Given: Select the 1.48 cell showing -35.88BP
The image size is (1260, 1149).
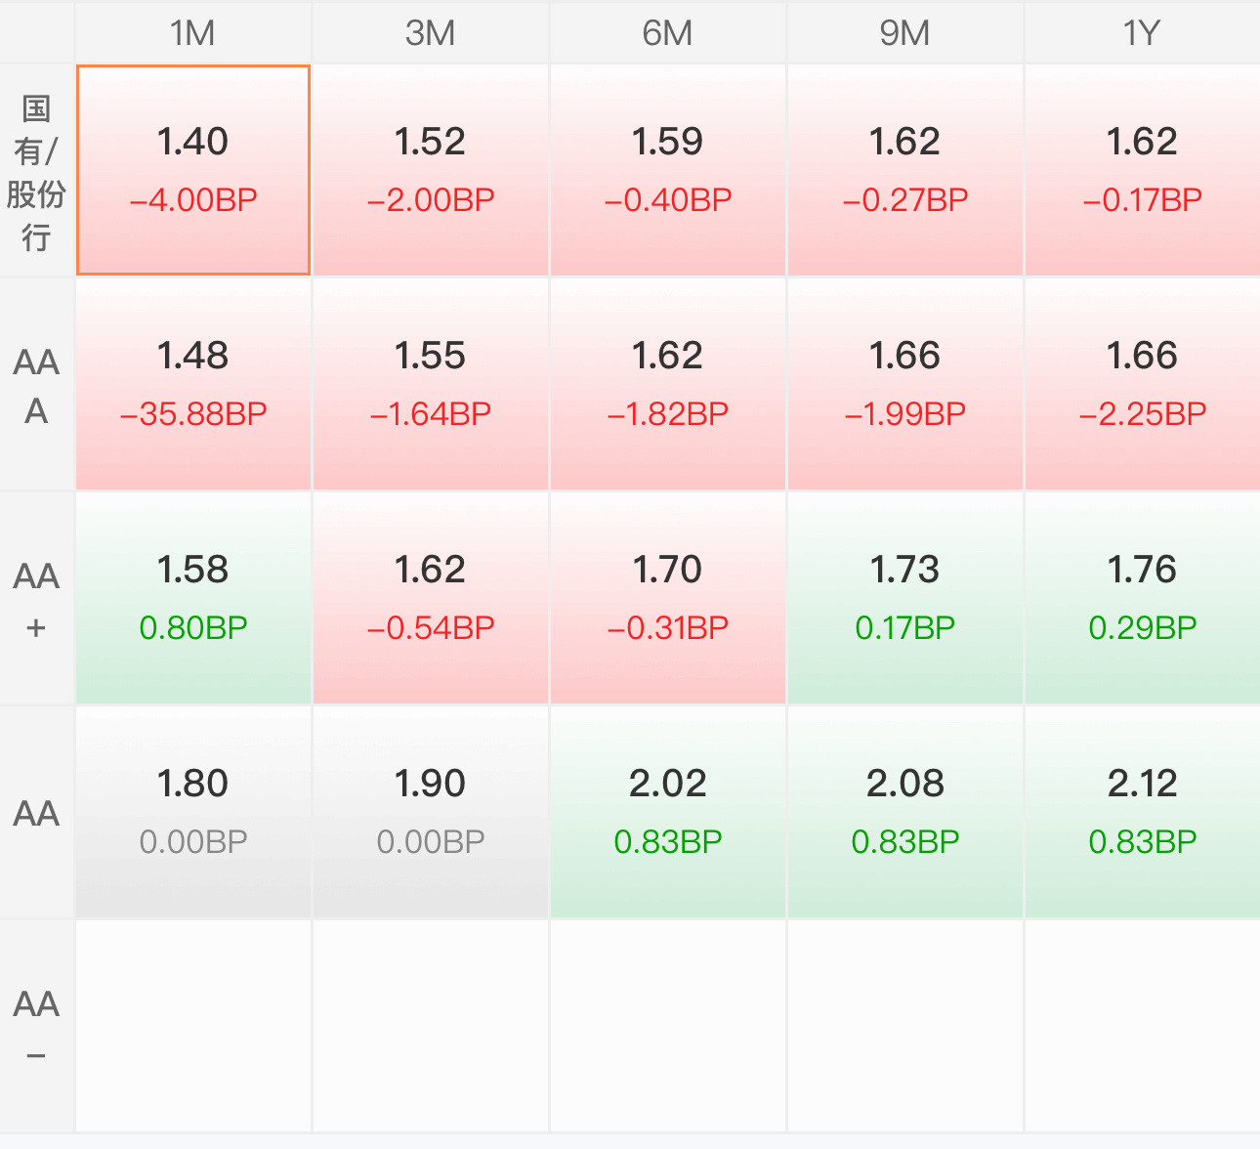Looking at the screenshot, I should click(x=193, y=384).
